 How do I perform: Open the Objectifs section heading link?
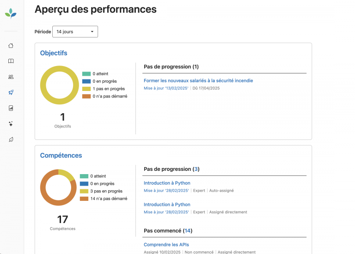(x=54, y=53)
